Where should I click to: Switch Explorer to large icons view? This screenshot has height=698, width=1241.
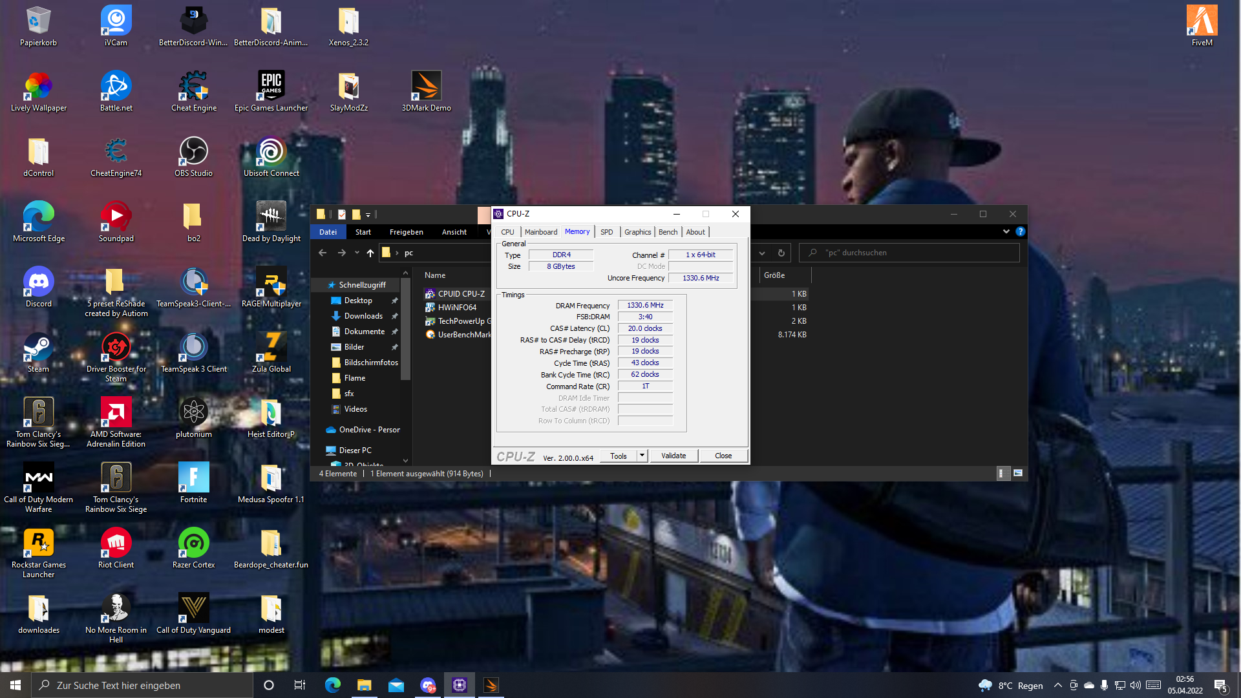[x=1018, y=474]
